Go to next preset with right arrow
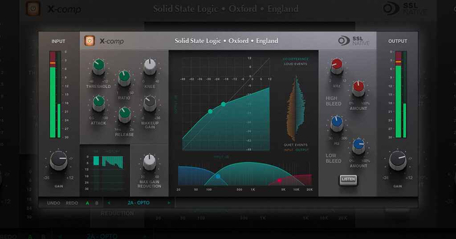This screenshot has width=456, height=239. 169,203
